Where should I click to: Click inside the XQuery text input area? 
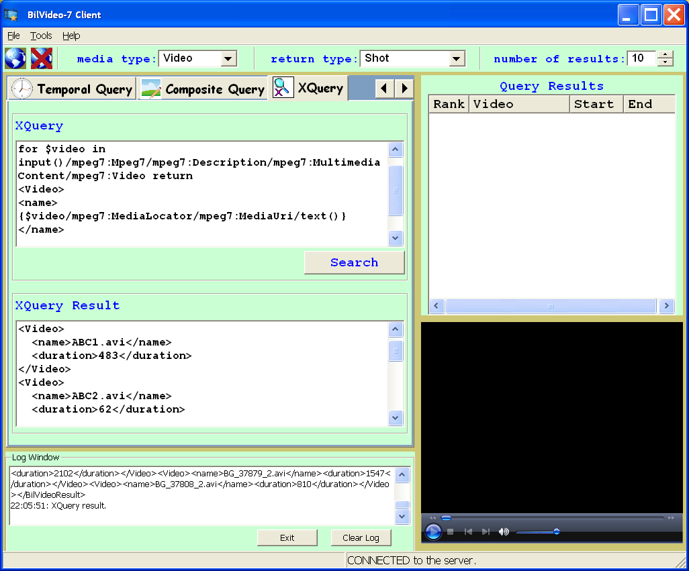pos(201,195)
